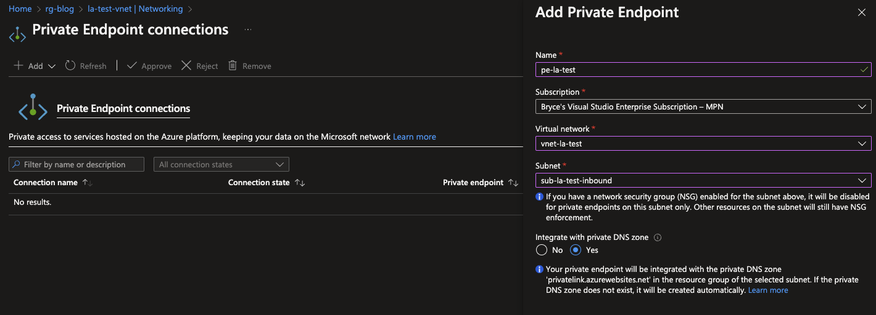Go to Home breadcrumb
876x315 pixels.
(x=20, y=9)
